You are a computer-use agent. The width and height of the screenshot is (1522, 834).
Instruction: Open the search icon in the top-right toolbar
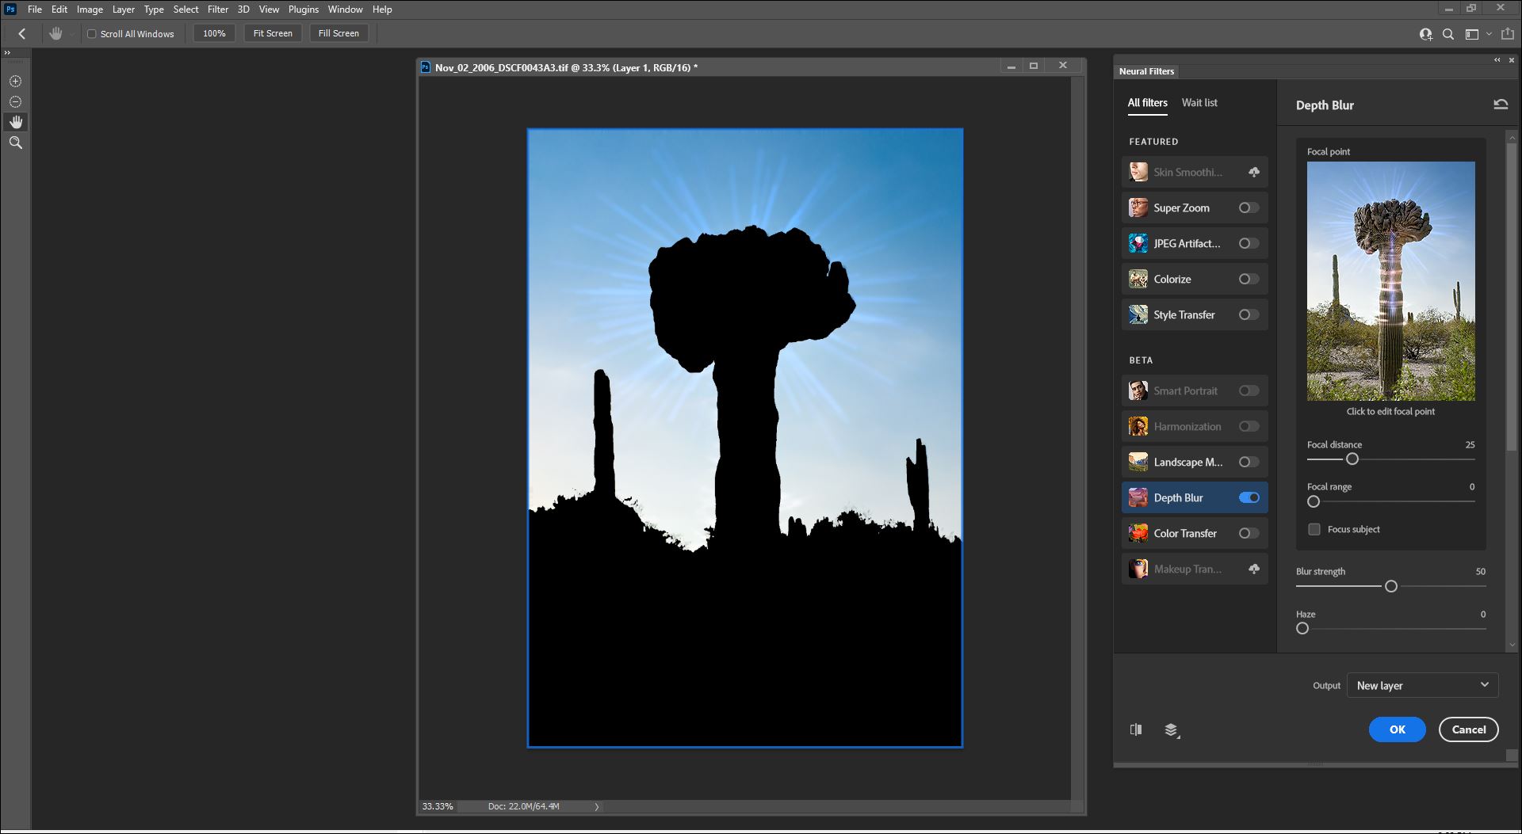[1447, 33]
